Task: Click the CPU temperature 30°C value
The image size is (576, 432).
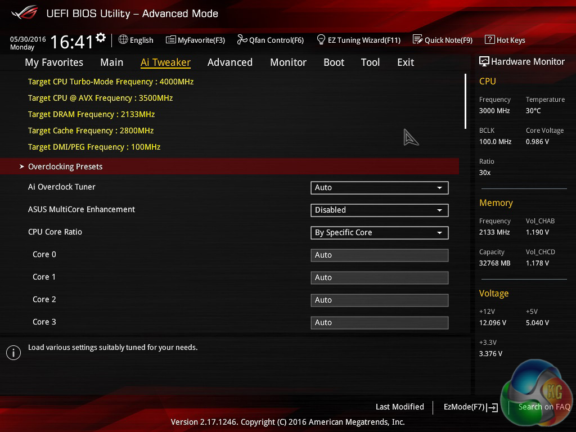Action: (533, 111)
